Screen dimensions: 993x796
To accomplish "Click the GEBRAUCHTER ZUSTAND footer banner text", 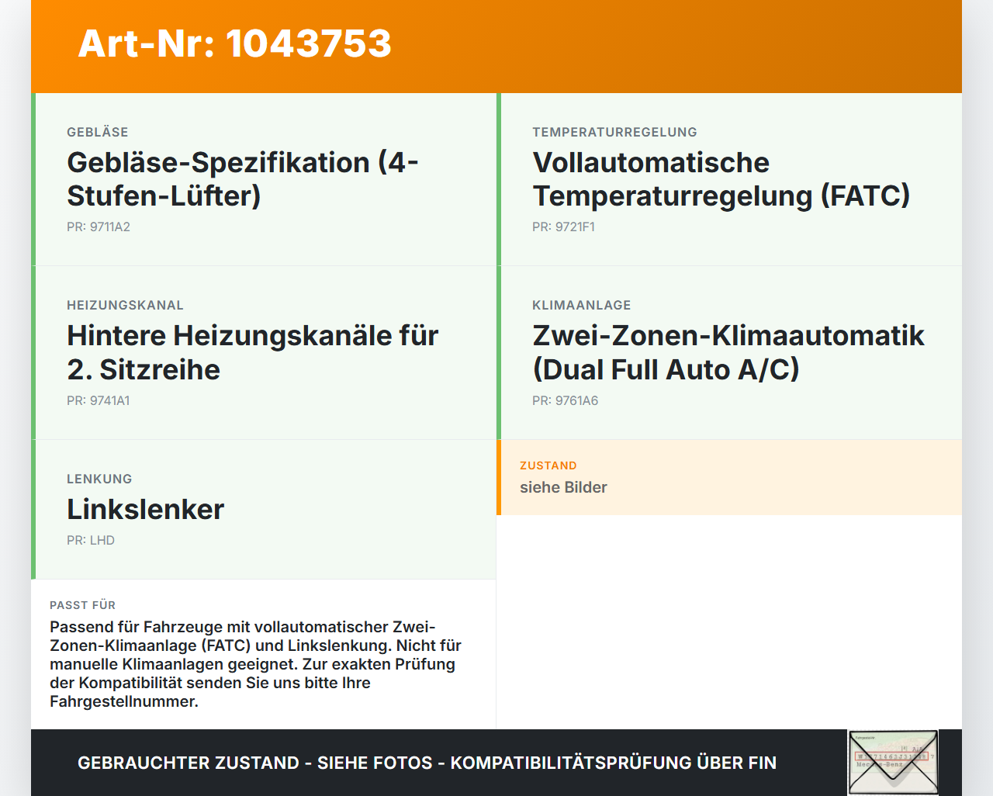I will 427,763.
